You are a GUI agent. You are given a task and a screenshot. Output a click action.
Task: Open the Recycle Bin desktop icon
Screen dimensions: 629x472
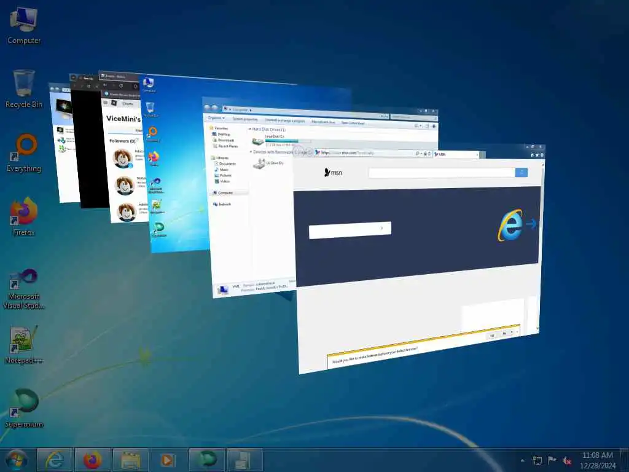tap(24, 88)
